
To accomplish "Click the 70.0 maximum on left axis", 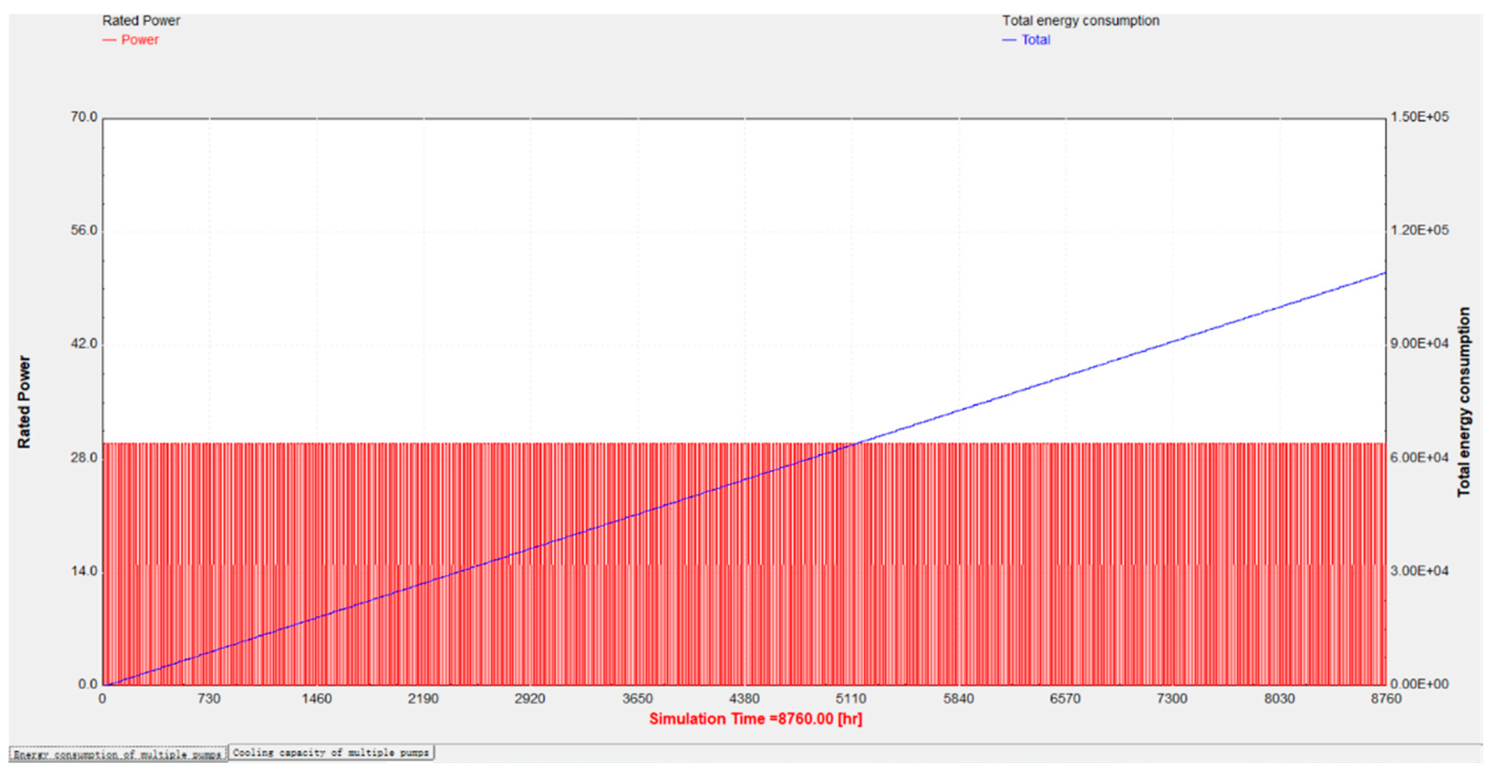I will click(x=84, y=117).
